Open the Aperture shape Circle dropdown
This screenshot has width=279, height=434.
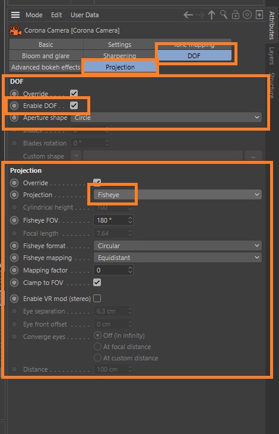point(166,118)
